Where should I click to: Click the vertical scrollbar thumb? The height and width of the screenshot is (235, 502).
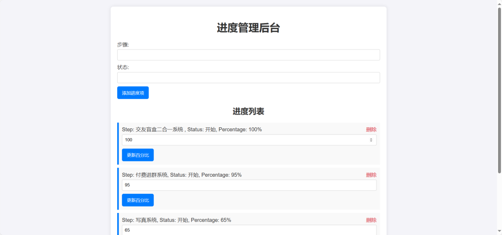(499, 88)
